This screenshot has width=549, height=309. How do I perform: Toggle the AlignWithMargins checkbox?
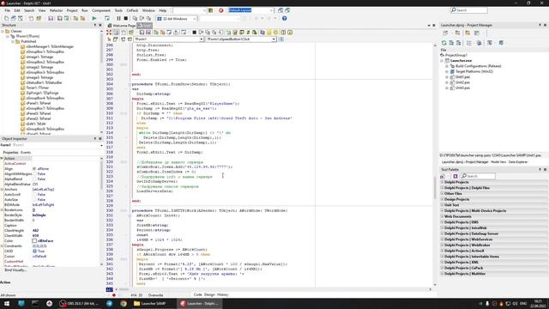(x=34, y=173)
